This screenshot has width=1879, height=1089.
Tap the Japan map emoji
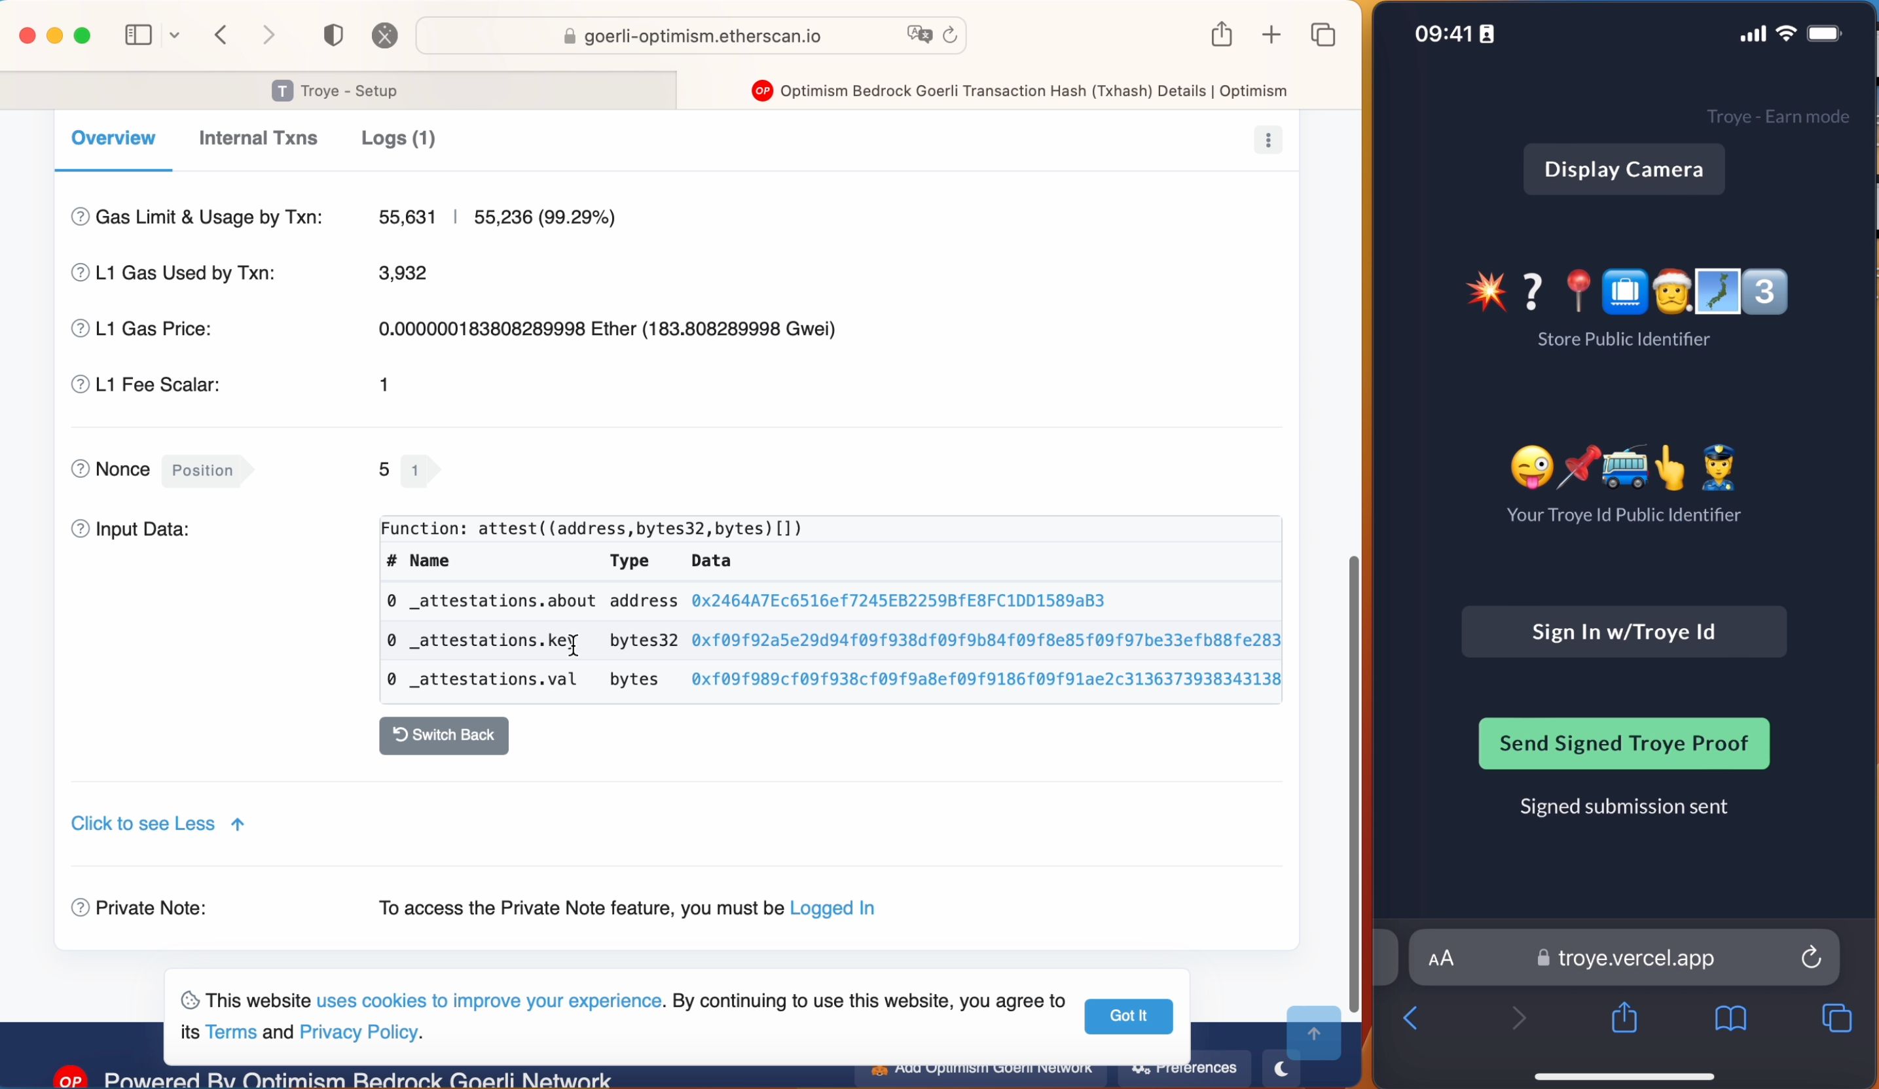pyautogui.click(x=1717, y=291)
